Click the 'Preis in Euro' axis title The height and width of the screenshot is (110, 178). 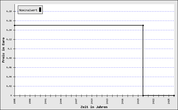tap(4, 50)
